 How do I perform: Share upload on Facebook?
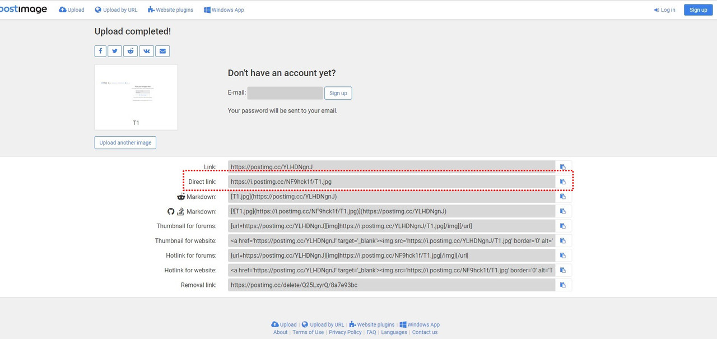pyautogui.click(x=100, y=51)
